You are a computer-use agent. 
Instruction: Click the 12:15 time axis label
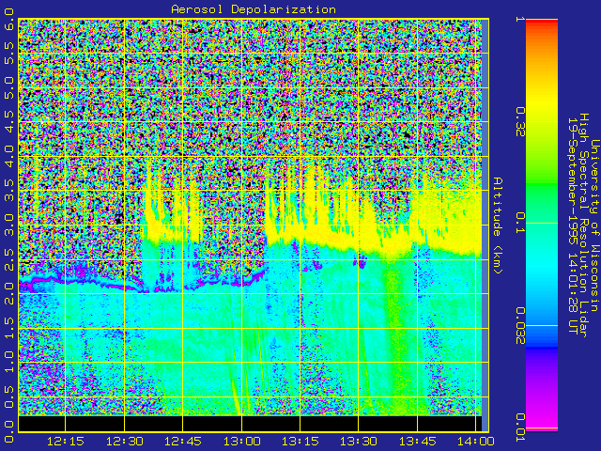[x=65, y=442]
